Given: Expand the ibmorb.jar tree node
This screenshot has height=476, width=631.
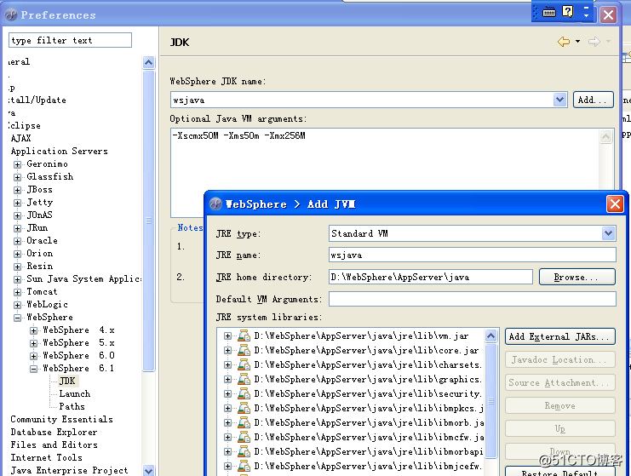Looking at the screenshot, I should 227,422.
